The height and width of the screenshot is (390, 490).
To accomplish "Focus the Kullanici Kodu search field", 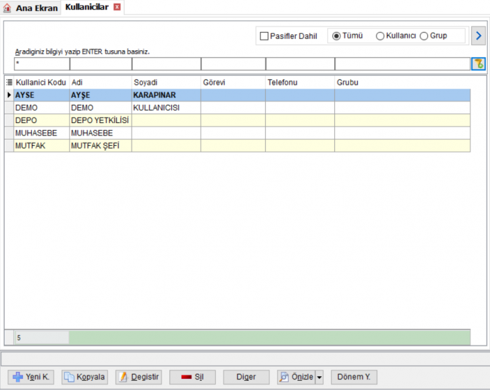I will [42, 64].
